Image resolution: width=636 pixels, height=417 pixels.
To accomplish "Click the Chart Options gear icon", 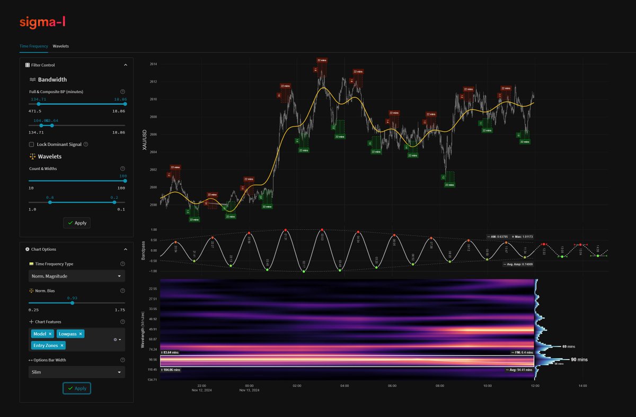I will click(27, 249).
